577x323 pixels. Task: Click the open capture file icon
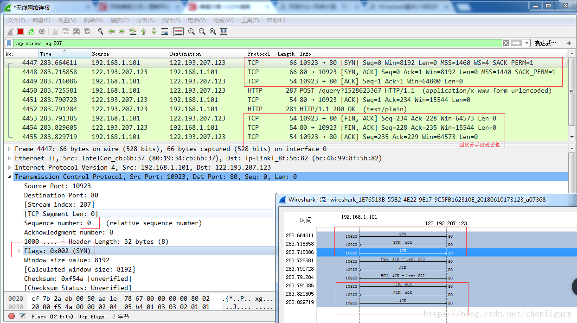click(x=55, y=32)
